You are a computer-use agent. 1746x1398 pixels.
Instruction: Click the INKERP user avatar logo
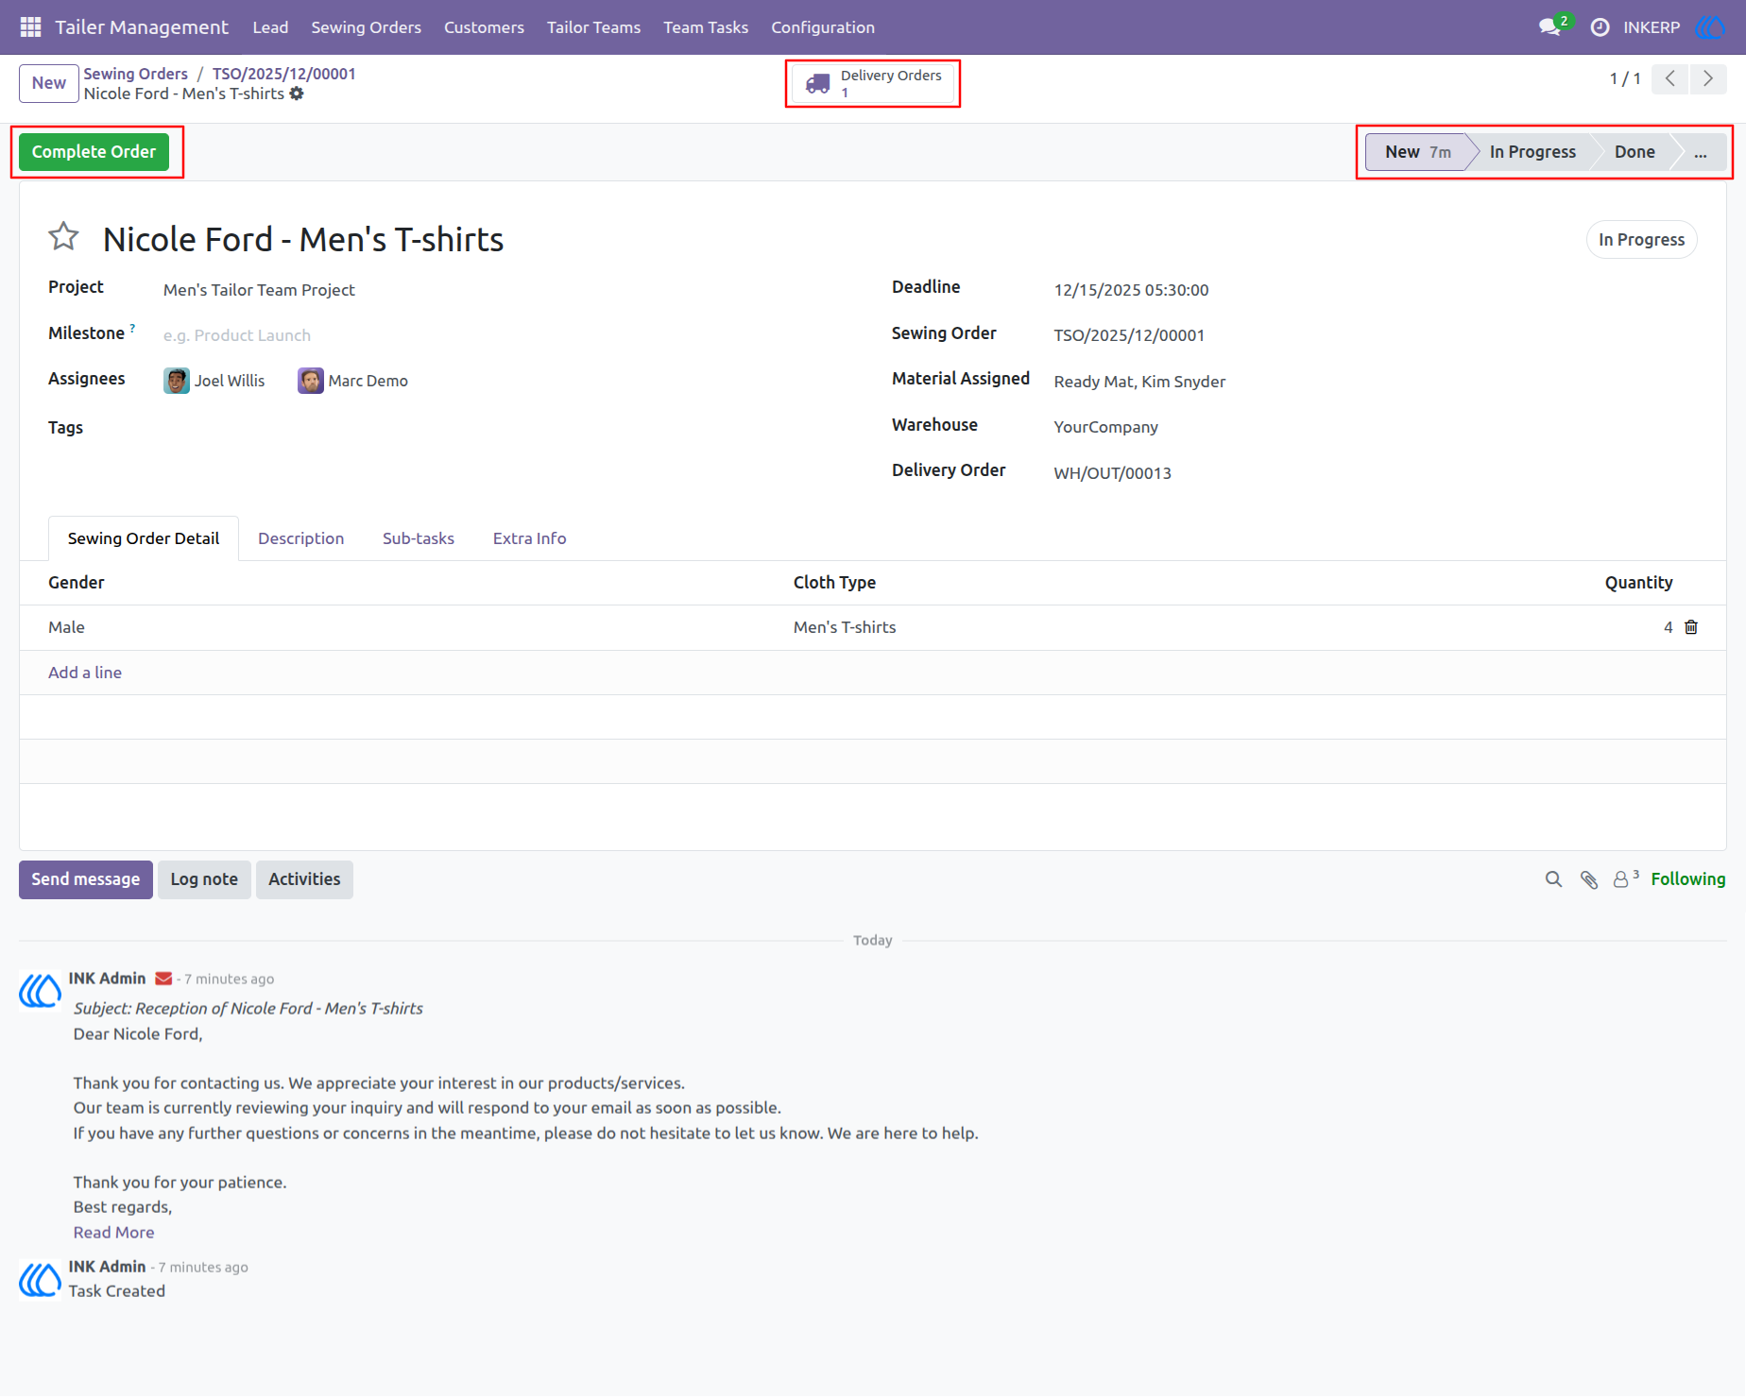1710,27
